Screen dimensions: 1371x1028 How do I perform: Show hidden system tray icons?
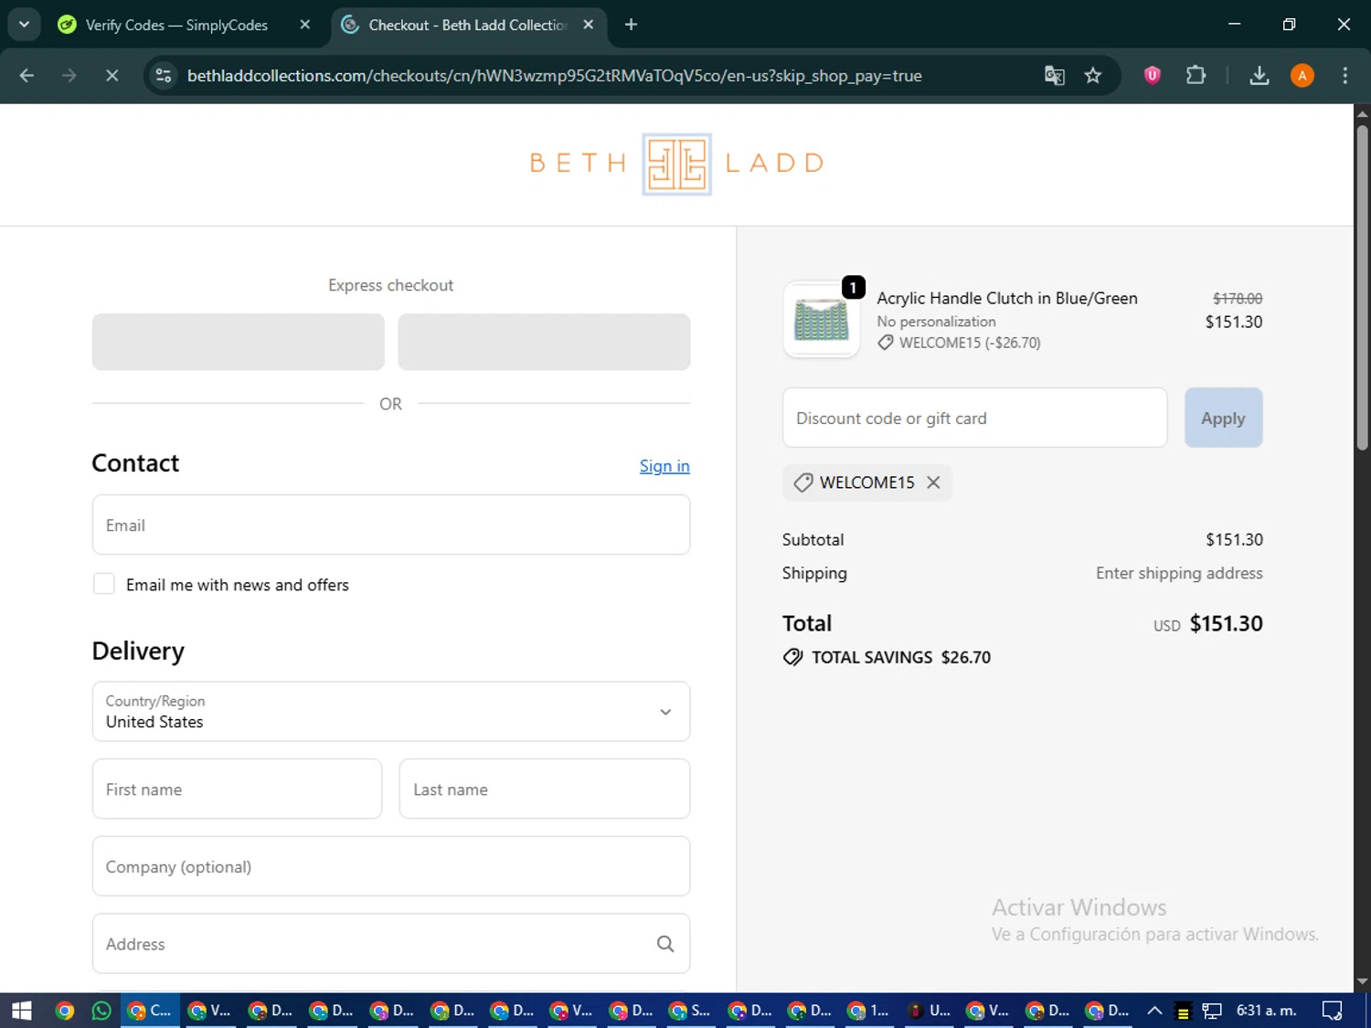coord(1154,1011)
